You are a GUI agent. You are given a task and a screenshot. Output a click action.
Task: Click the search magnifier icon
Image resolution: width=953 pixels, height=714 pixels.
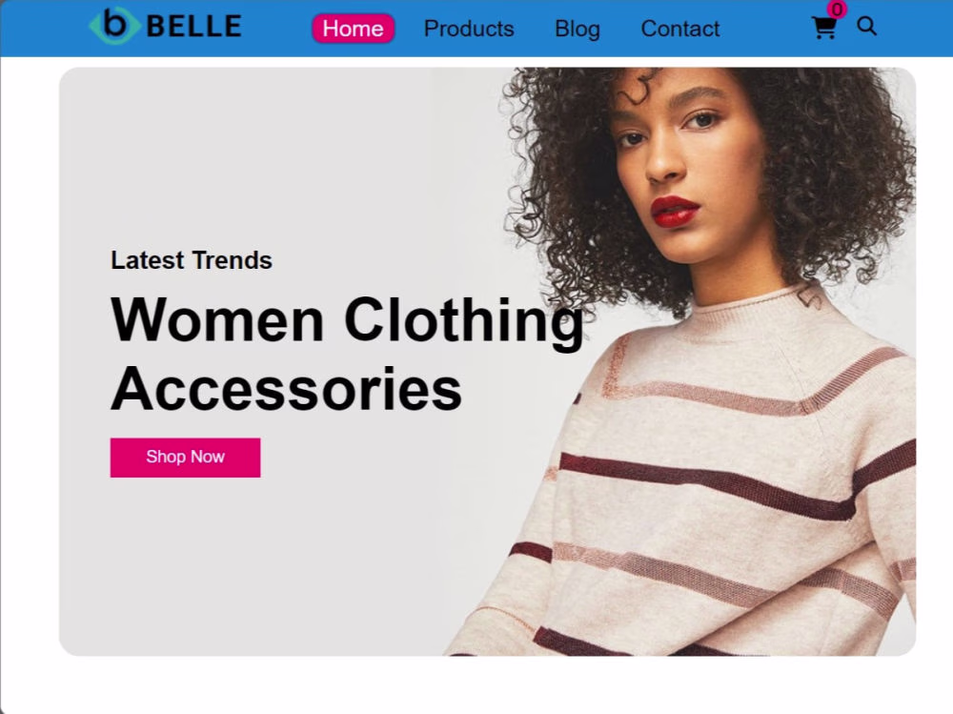point(866,26)
